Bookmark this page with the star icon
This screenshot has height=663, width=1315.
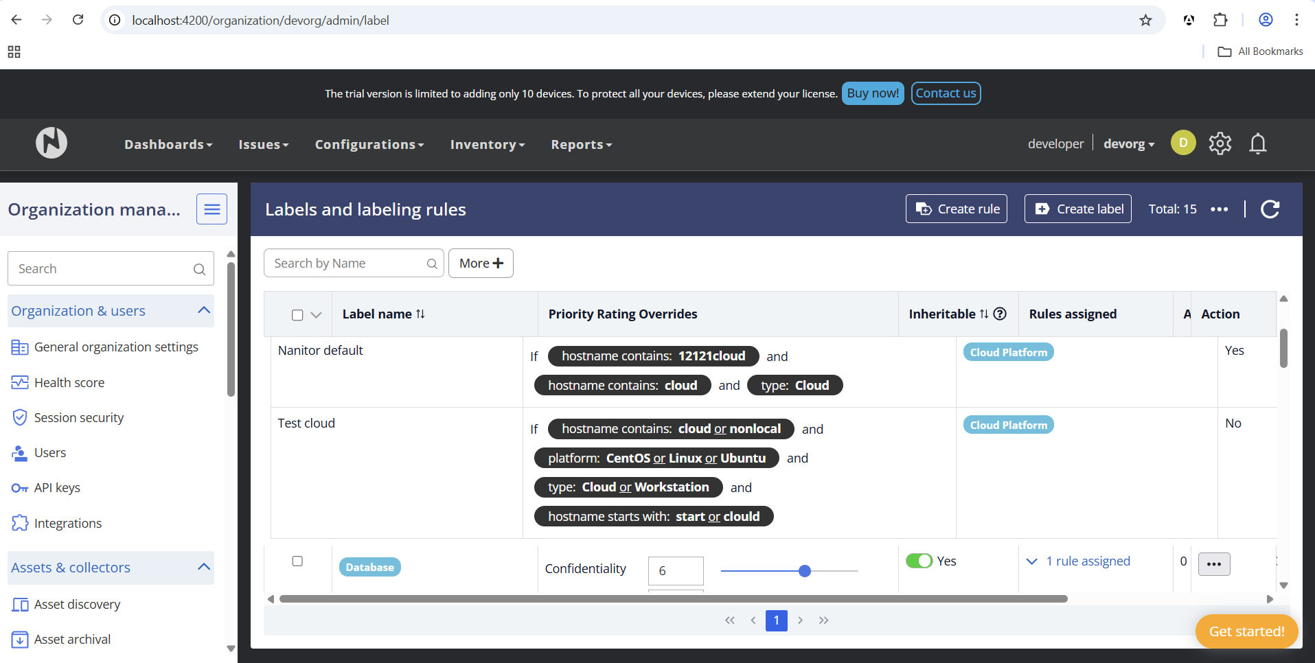point(1145,20)
